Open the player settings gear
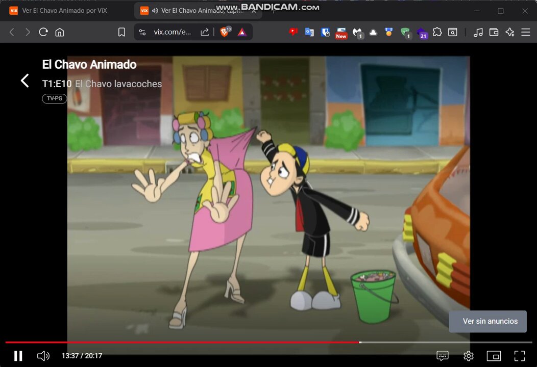This screenshot has width=537, height=367. click(468, 356)
